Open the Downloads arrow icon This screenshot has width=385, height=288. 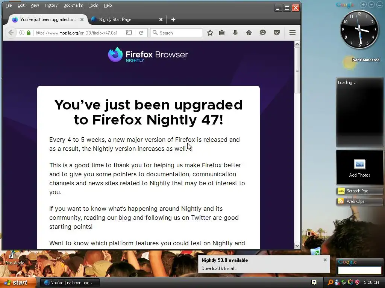pyautogui.click(x=235, y=33)
